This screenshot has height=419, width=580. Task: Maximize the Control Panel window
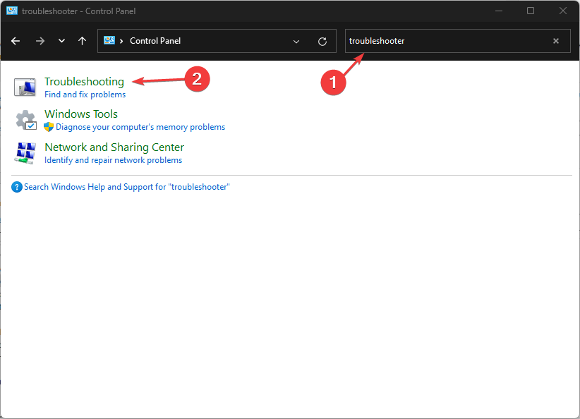(531, 11)
